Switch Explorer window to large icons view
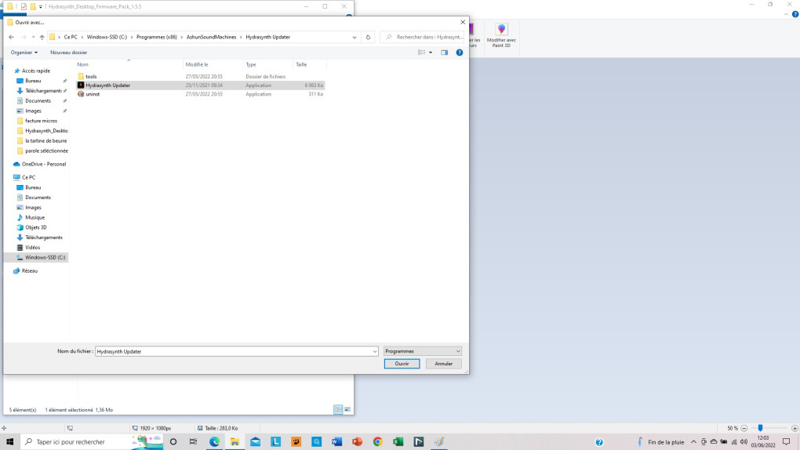 coord(347,410)
